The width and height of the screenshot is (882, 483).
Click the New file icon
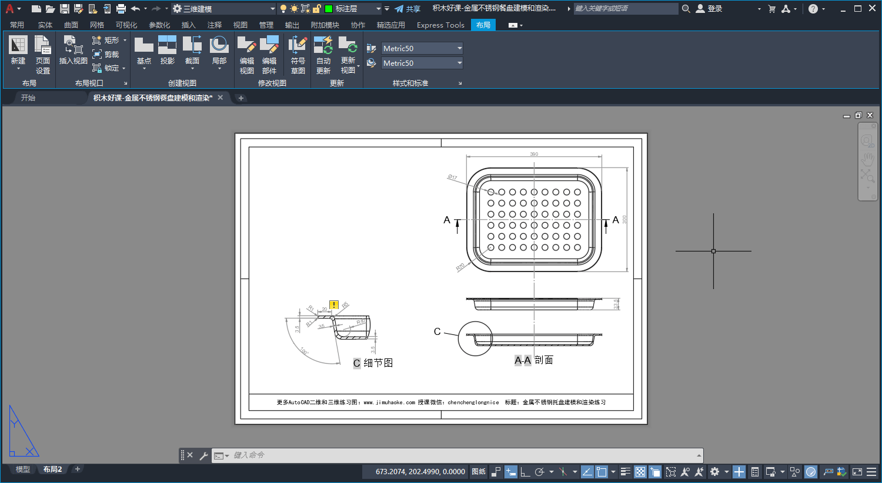[x=36, y=9]
